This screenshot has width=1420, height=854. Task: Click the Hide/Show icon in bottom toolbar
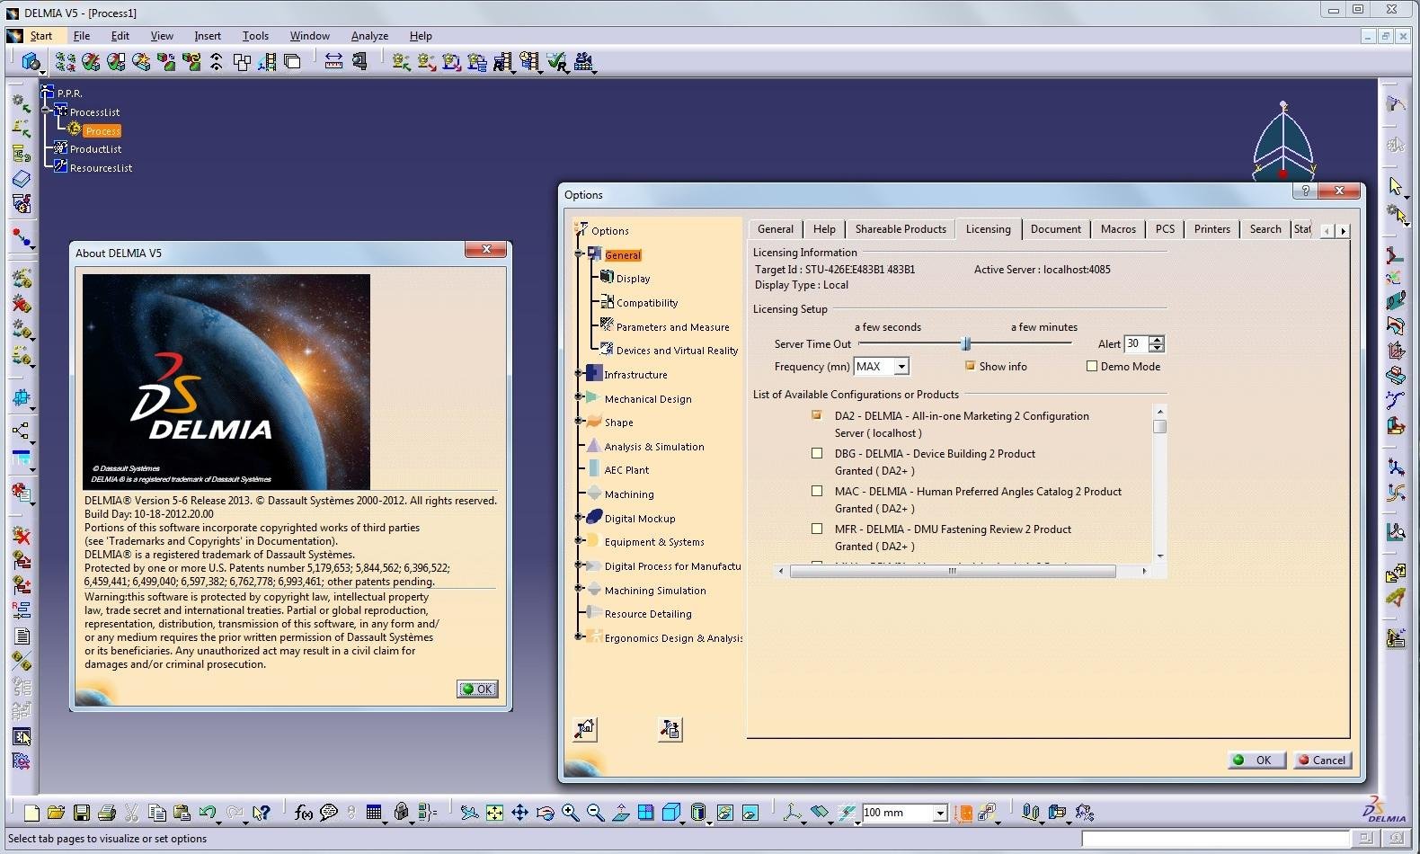click(724, 813)
